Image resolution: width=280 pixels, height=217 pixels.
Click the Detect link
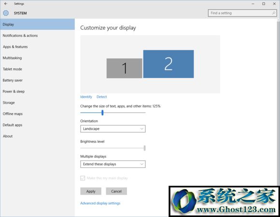coord(101,97)
